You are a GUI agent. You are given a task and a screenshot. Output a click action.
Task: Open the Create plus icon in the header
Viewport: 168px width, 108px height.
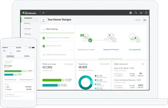[131, 13]
